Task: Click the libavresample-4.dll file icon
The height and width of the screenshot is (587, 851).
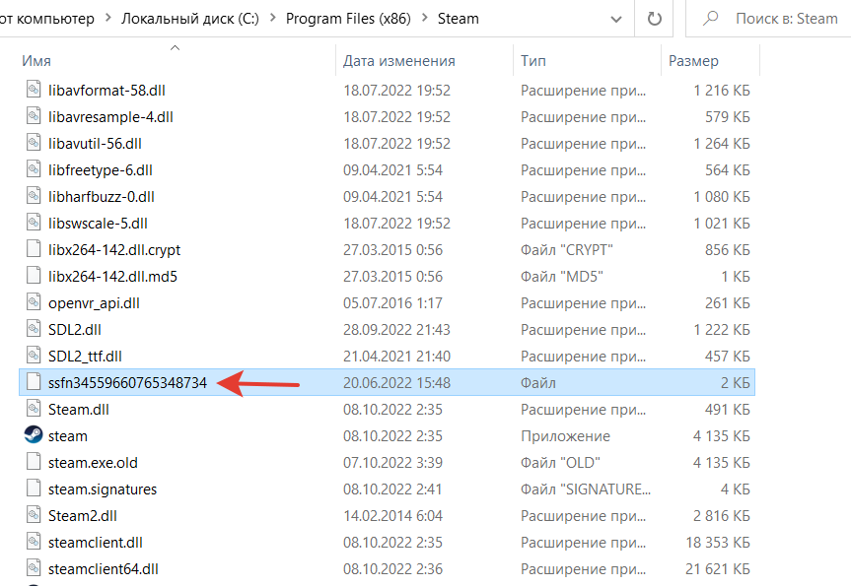Action: point(34,116)
